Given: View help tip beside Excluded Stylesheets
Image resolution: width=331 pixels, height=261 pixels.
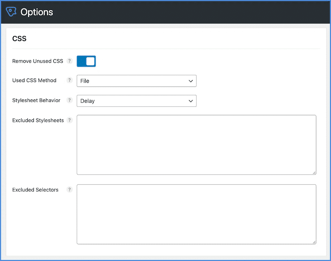Looking at the screenshot, I should (70, 121).
